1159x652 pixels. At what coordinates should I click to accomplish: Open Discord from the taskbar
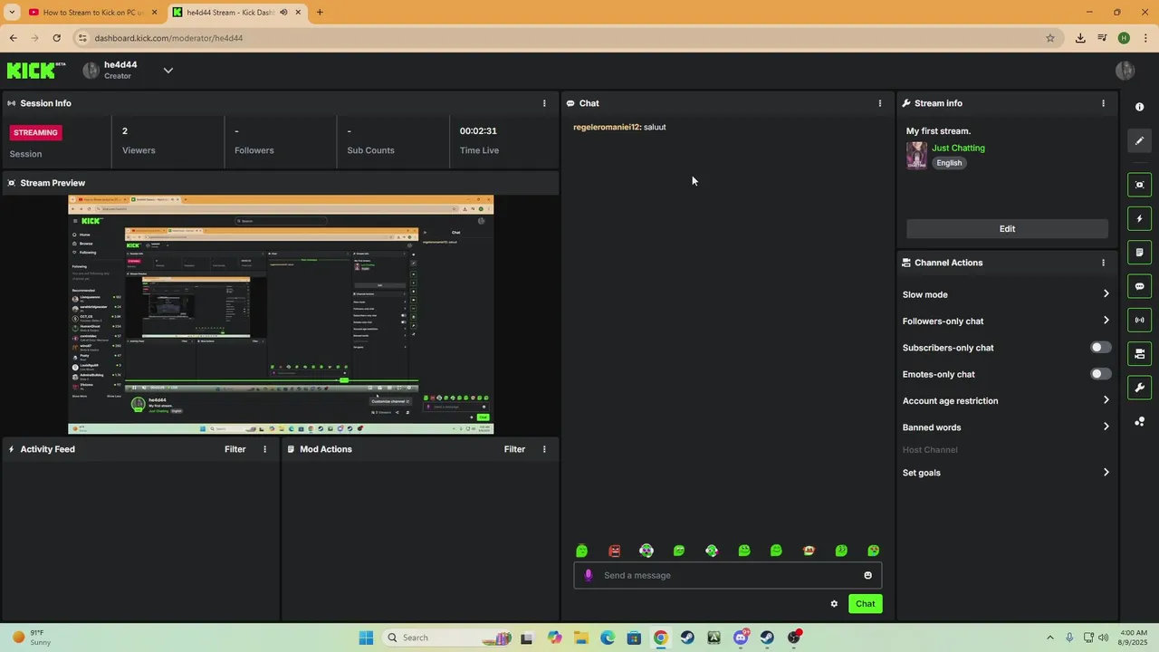(x=741, y=638)
